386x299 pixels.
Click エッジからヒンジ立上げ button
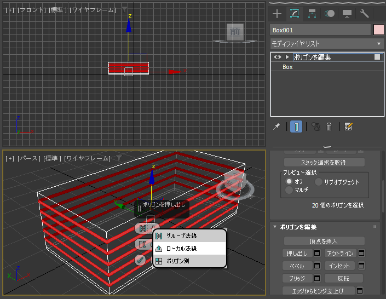tap(318, 291)
